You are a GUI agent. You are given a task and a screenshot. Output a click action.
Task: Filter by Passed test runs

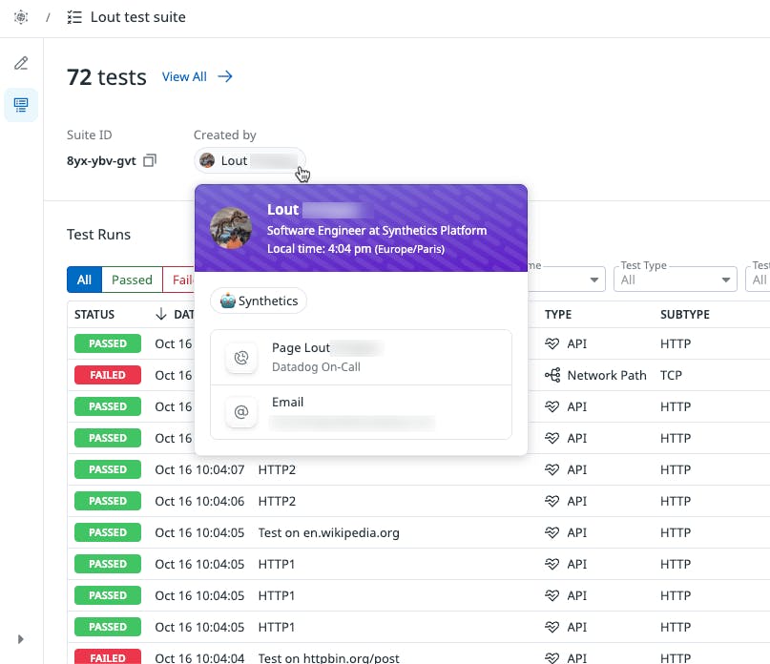pyautogui.click(x=132, y=280)
